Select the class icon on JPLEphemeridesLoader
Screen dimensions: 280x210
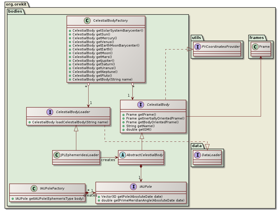coord(57,155)
